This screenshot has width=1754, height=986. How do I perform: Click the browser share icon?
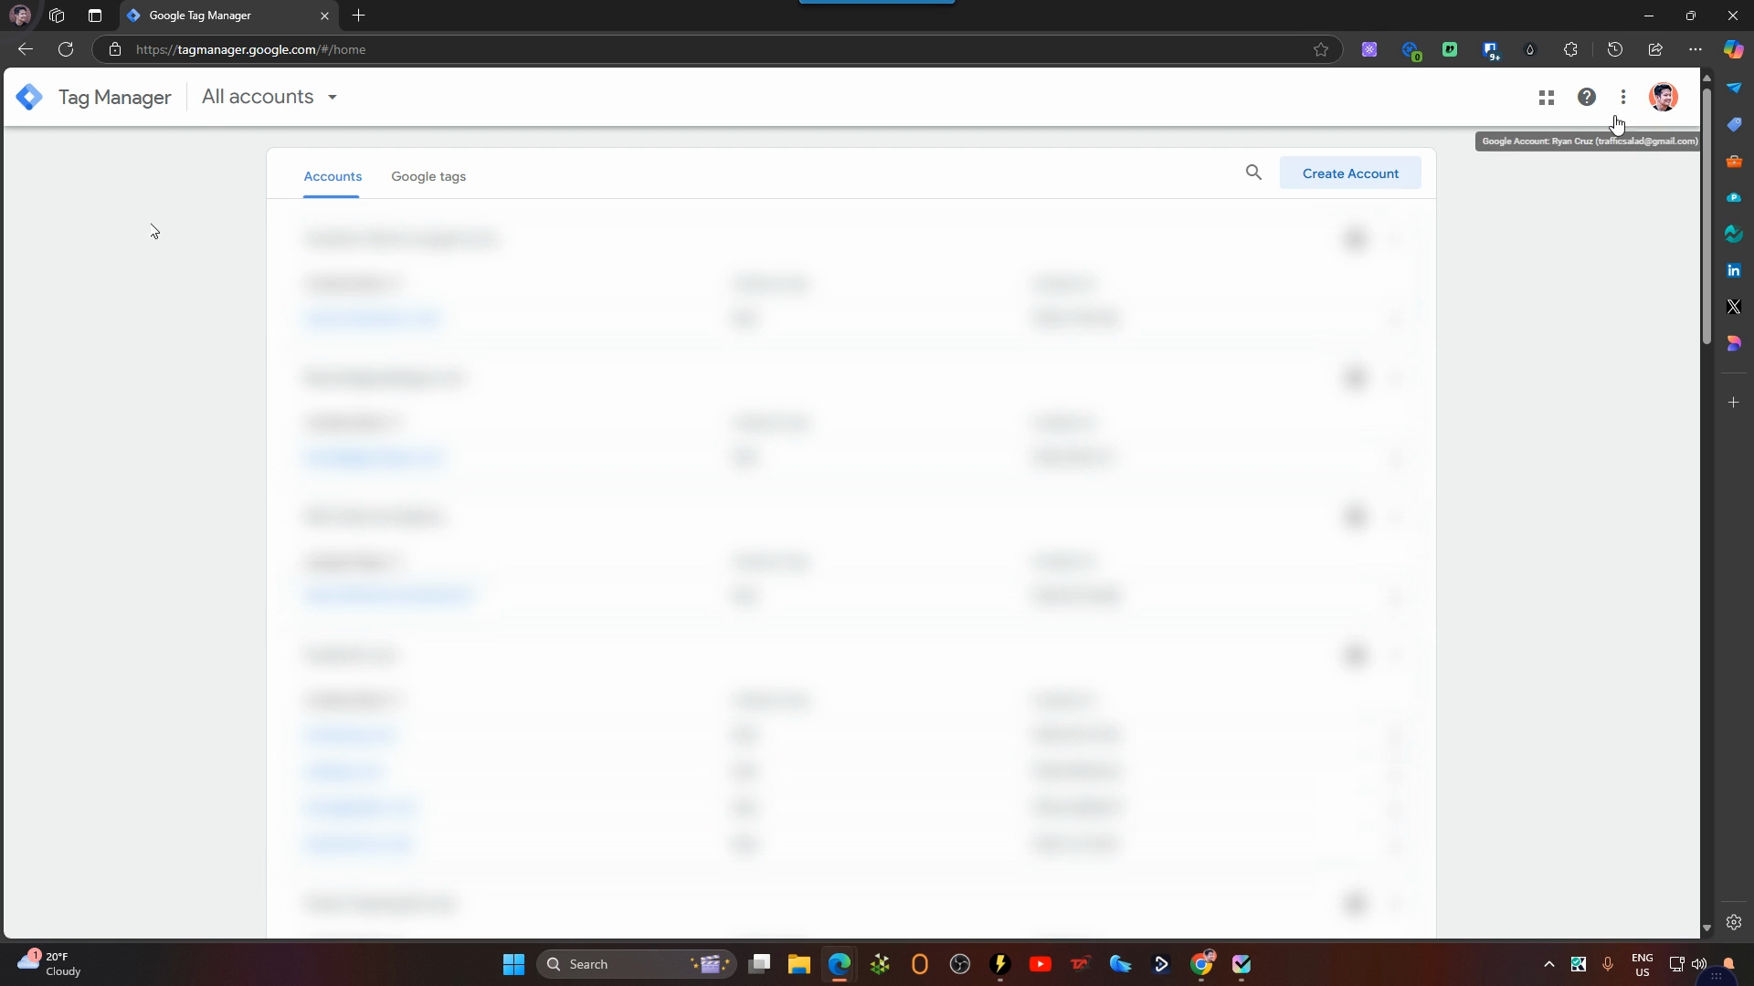tap(1655, 49)
